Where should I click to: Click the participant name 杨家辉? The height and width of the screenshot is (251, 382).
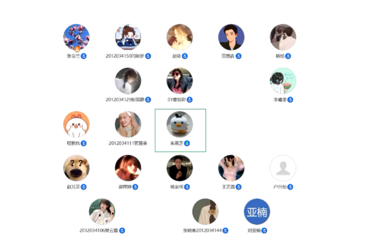coord(177,187)
